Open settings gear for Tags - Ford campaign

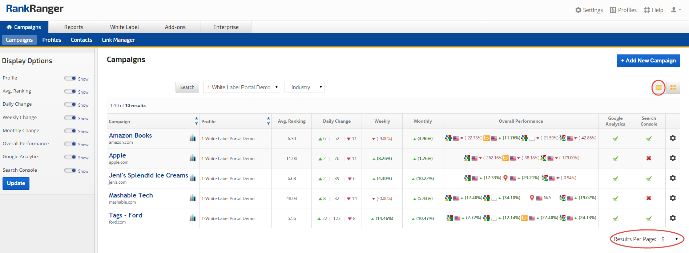click(x=673, y=218)
